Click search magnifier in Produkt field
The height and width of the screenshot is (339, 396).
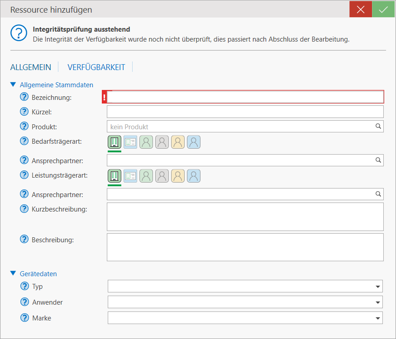[x=378, y=127]
